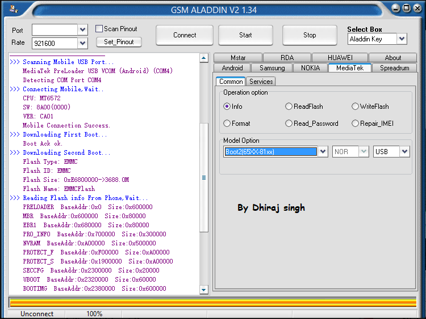426x319 pixels.
Task: Close the GSM Aladdin window
Action: 417,8
